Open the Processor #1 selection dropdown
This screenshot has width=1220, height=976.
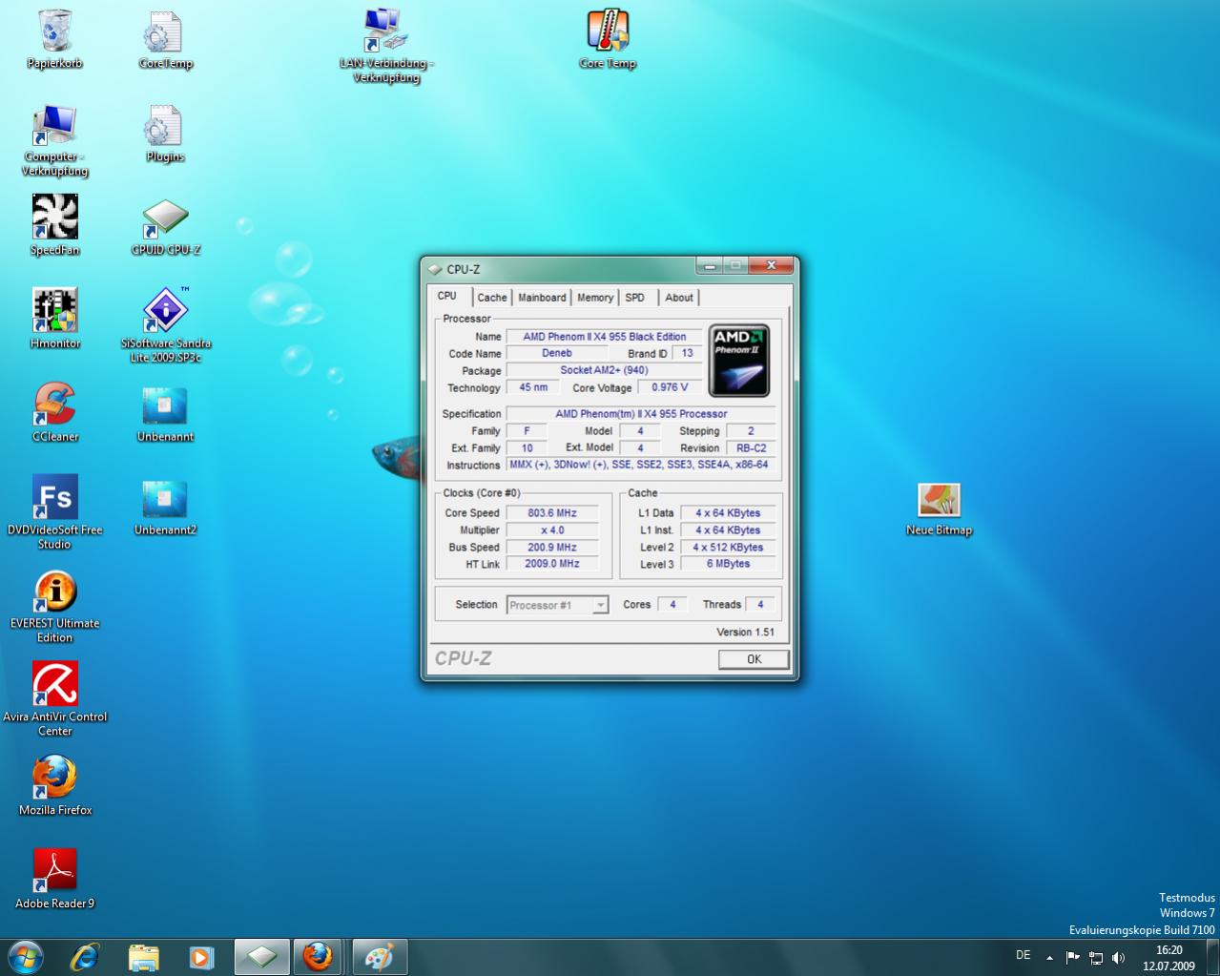tap(557, 605)
